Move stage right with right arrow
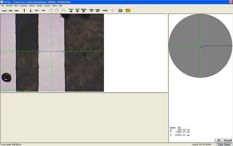Image resolution: width=233 pixels, height=146 pixels. click(43, 11)
